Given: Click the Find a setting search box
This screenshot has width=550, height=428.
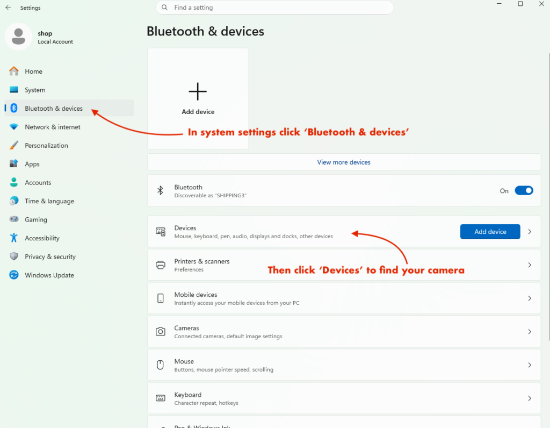Looking at the screenshot, I should (x=274, y=8).
